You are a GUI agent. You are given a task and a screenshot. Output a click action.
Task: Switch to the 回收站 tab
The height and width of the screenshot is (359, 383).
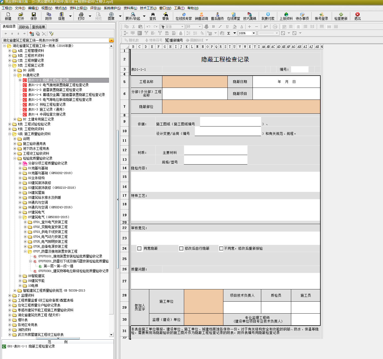pos(24,27)
